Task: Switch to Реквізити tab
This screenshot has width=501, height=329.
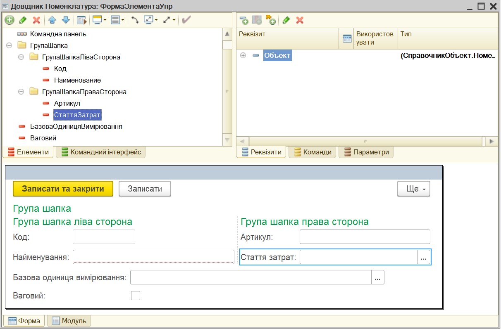Action: 261,152
